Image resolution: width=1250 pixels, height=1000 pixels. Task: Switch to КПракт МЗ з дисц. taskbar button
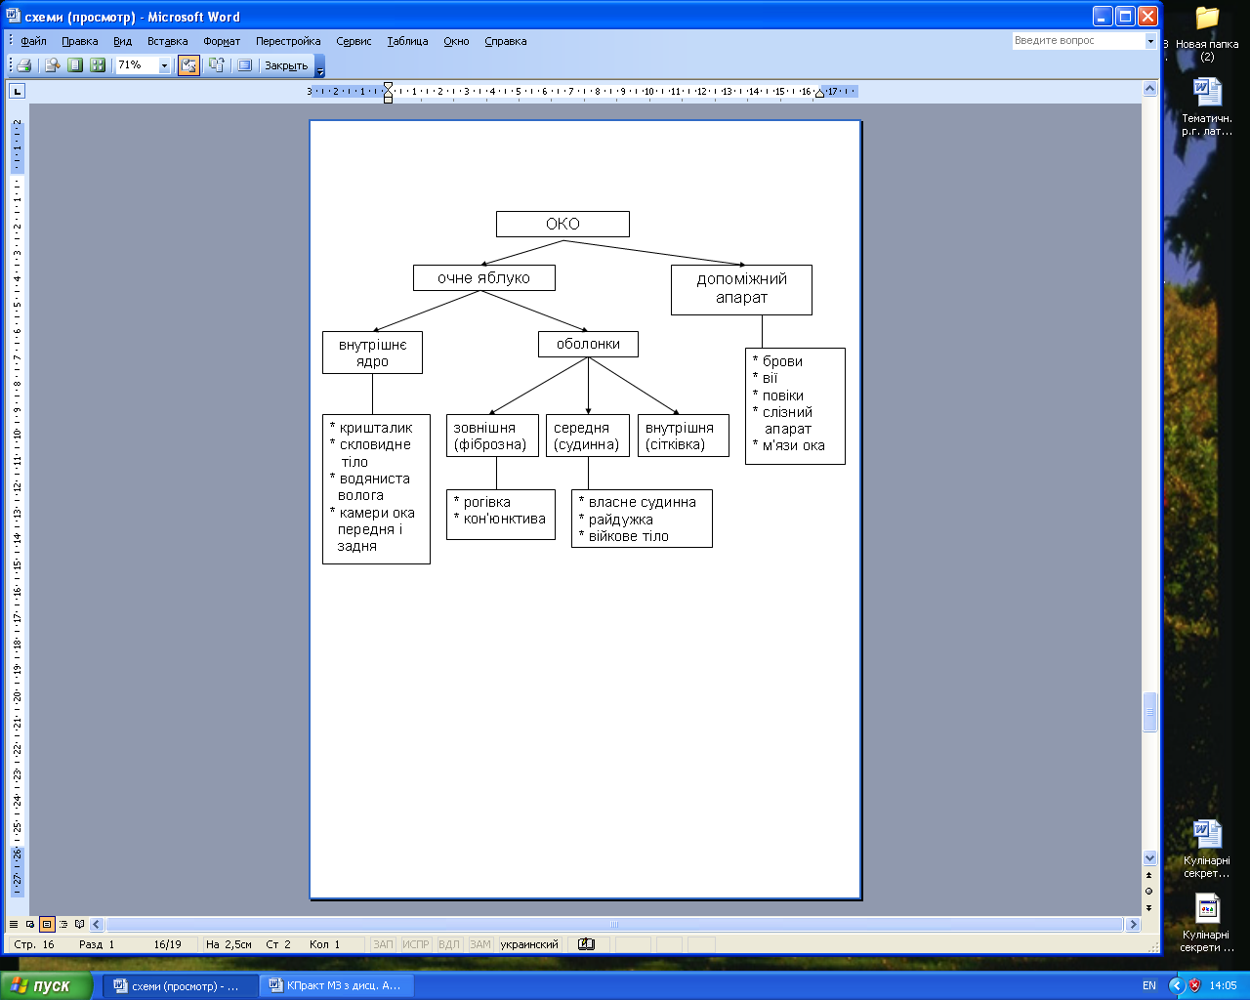pos(337,985)
